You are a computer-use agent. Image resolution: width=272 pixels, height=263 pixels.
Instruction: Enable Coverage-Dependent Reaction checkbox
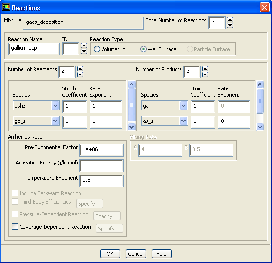point(15,227)
